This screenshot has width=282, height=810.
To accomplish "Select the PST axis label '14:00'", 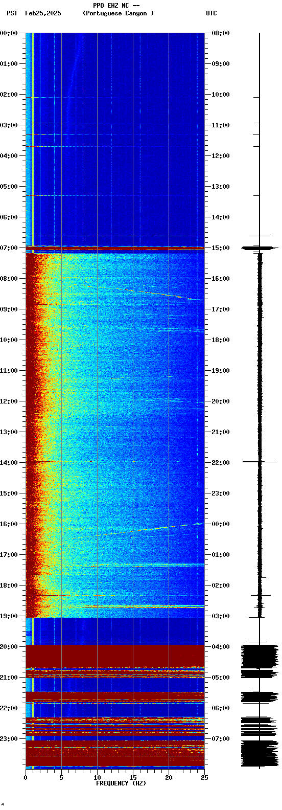I will pos(9,463).
